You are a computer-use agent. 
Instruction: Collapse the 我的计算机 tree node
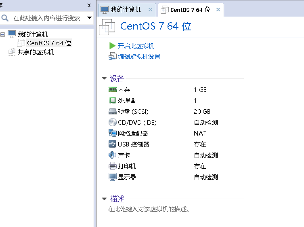pyautogui.click(x=3, y=35)
